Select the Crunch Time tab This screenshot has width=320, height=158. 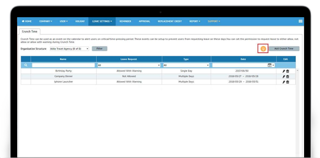(x=30, y=32)
